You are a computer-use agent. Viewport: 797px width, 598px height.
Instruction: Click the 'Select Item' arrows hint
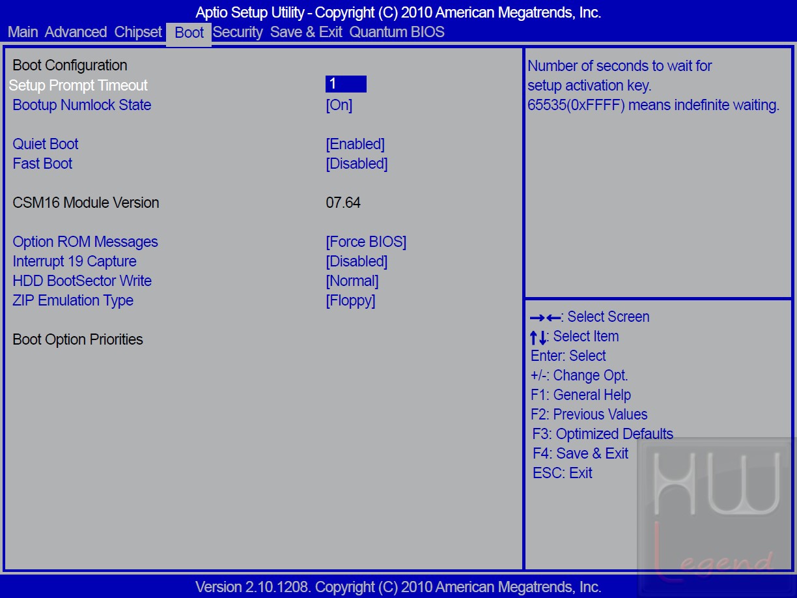point(574,336)
